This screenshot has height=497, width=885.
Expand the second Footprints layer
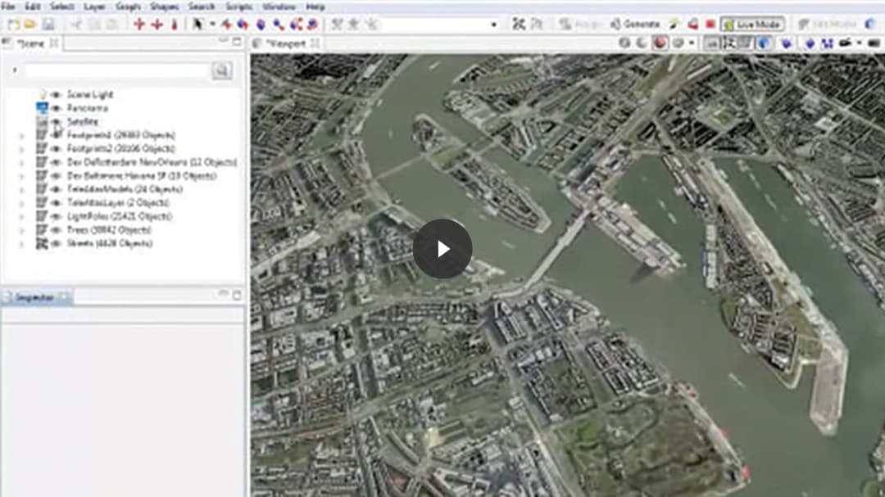click(21, 149)
